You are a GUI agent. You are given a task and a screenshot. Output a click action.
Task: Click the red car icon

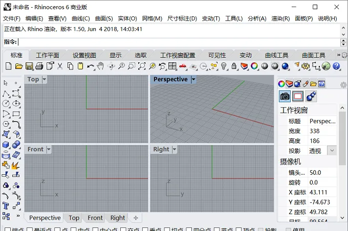click(x=183, y=66)
